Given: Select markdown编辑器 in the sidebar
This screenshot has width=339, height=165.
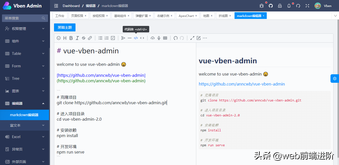Looking at the screenshot, I should [24, 115].
